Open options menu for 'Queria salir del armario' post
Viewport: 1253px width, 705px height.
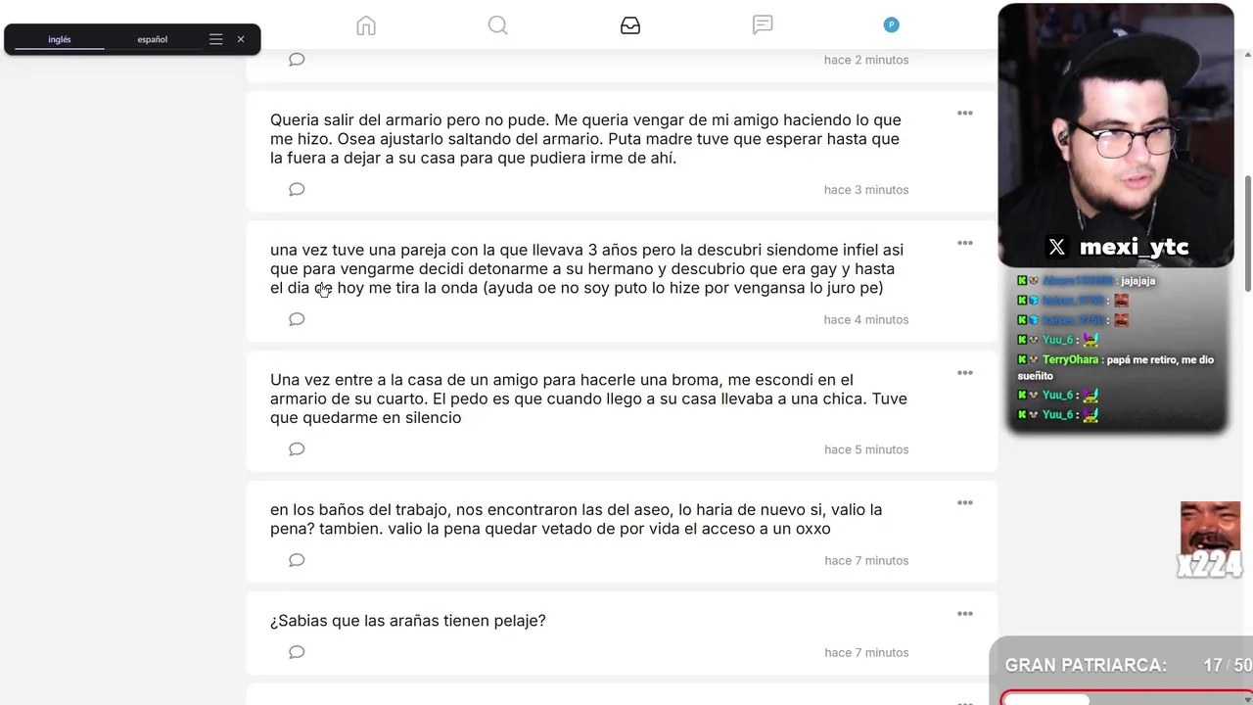click(965, 114)
